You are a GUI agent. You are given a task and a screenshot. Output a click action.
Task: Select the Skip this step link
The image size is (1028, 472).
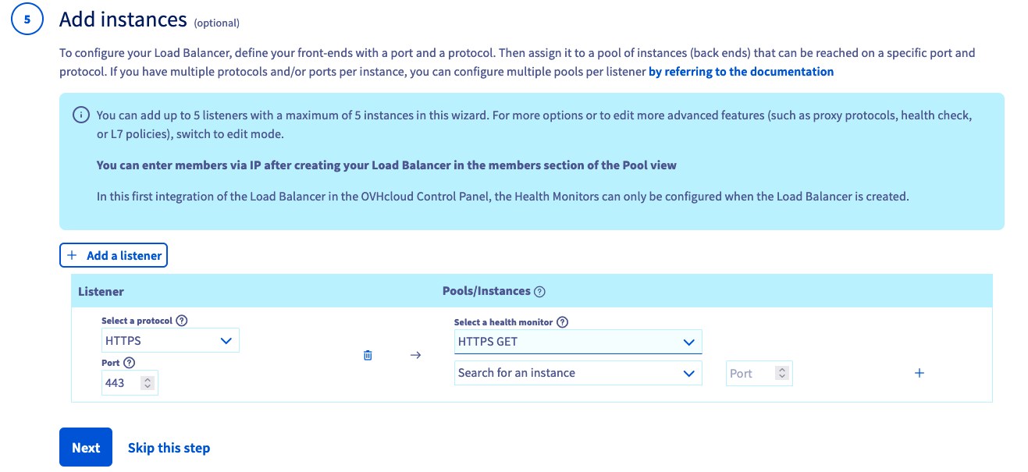click(169, 448)
